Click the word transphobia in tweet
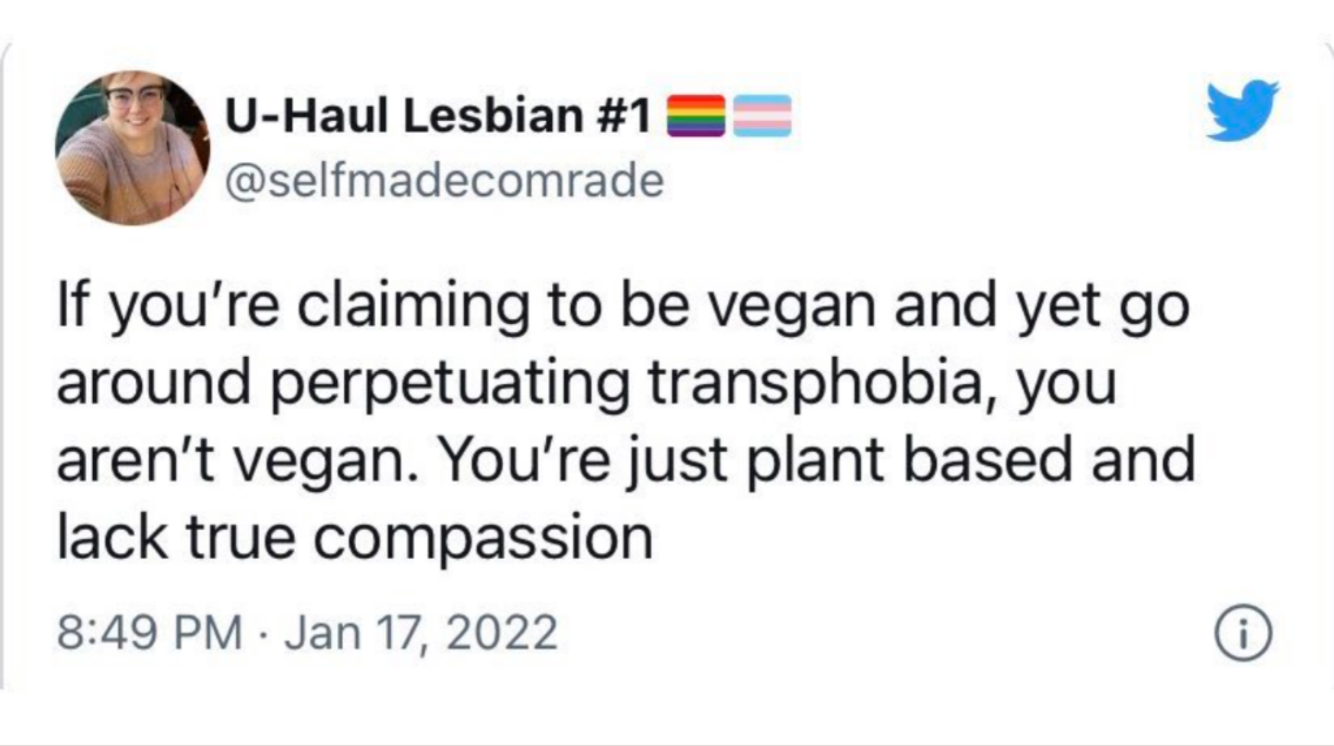Screen dimensions: 1334x746 (821, 384)
